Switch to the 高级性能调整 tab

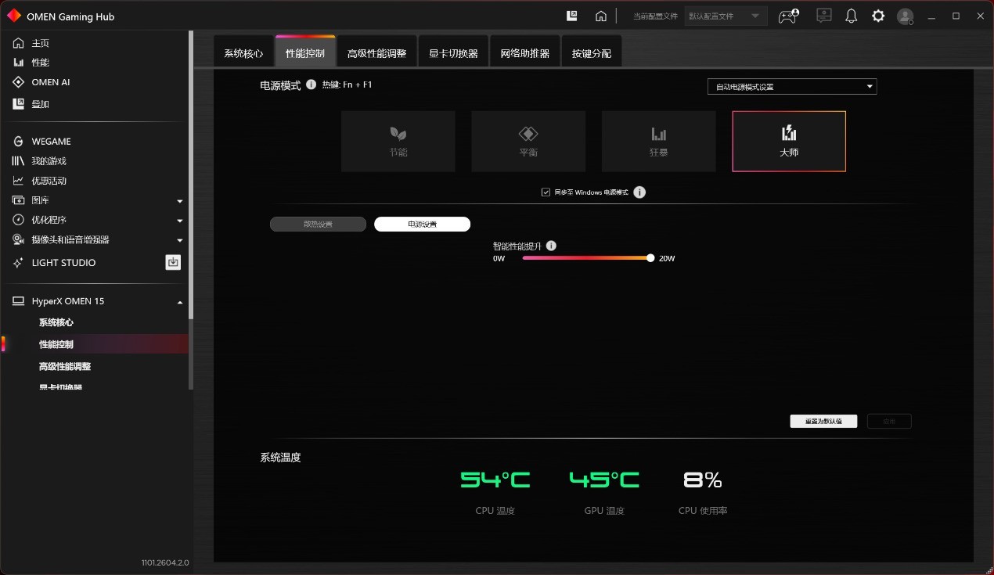(376, 53)
